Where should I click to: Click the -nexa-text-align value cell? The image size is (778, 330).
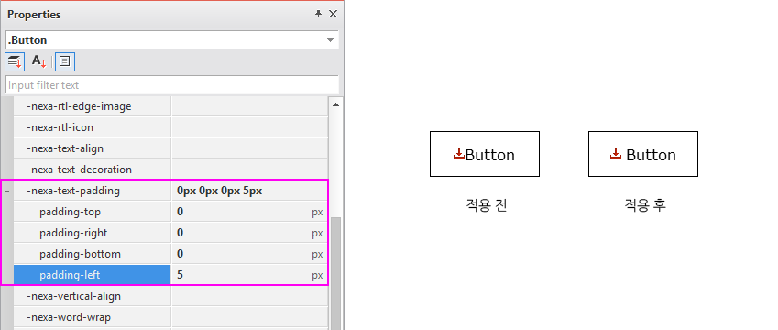pos(249,148)
